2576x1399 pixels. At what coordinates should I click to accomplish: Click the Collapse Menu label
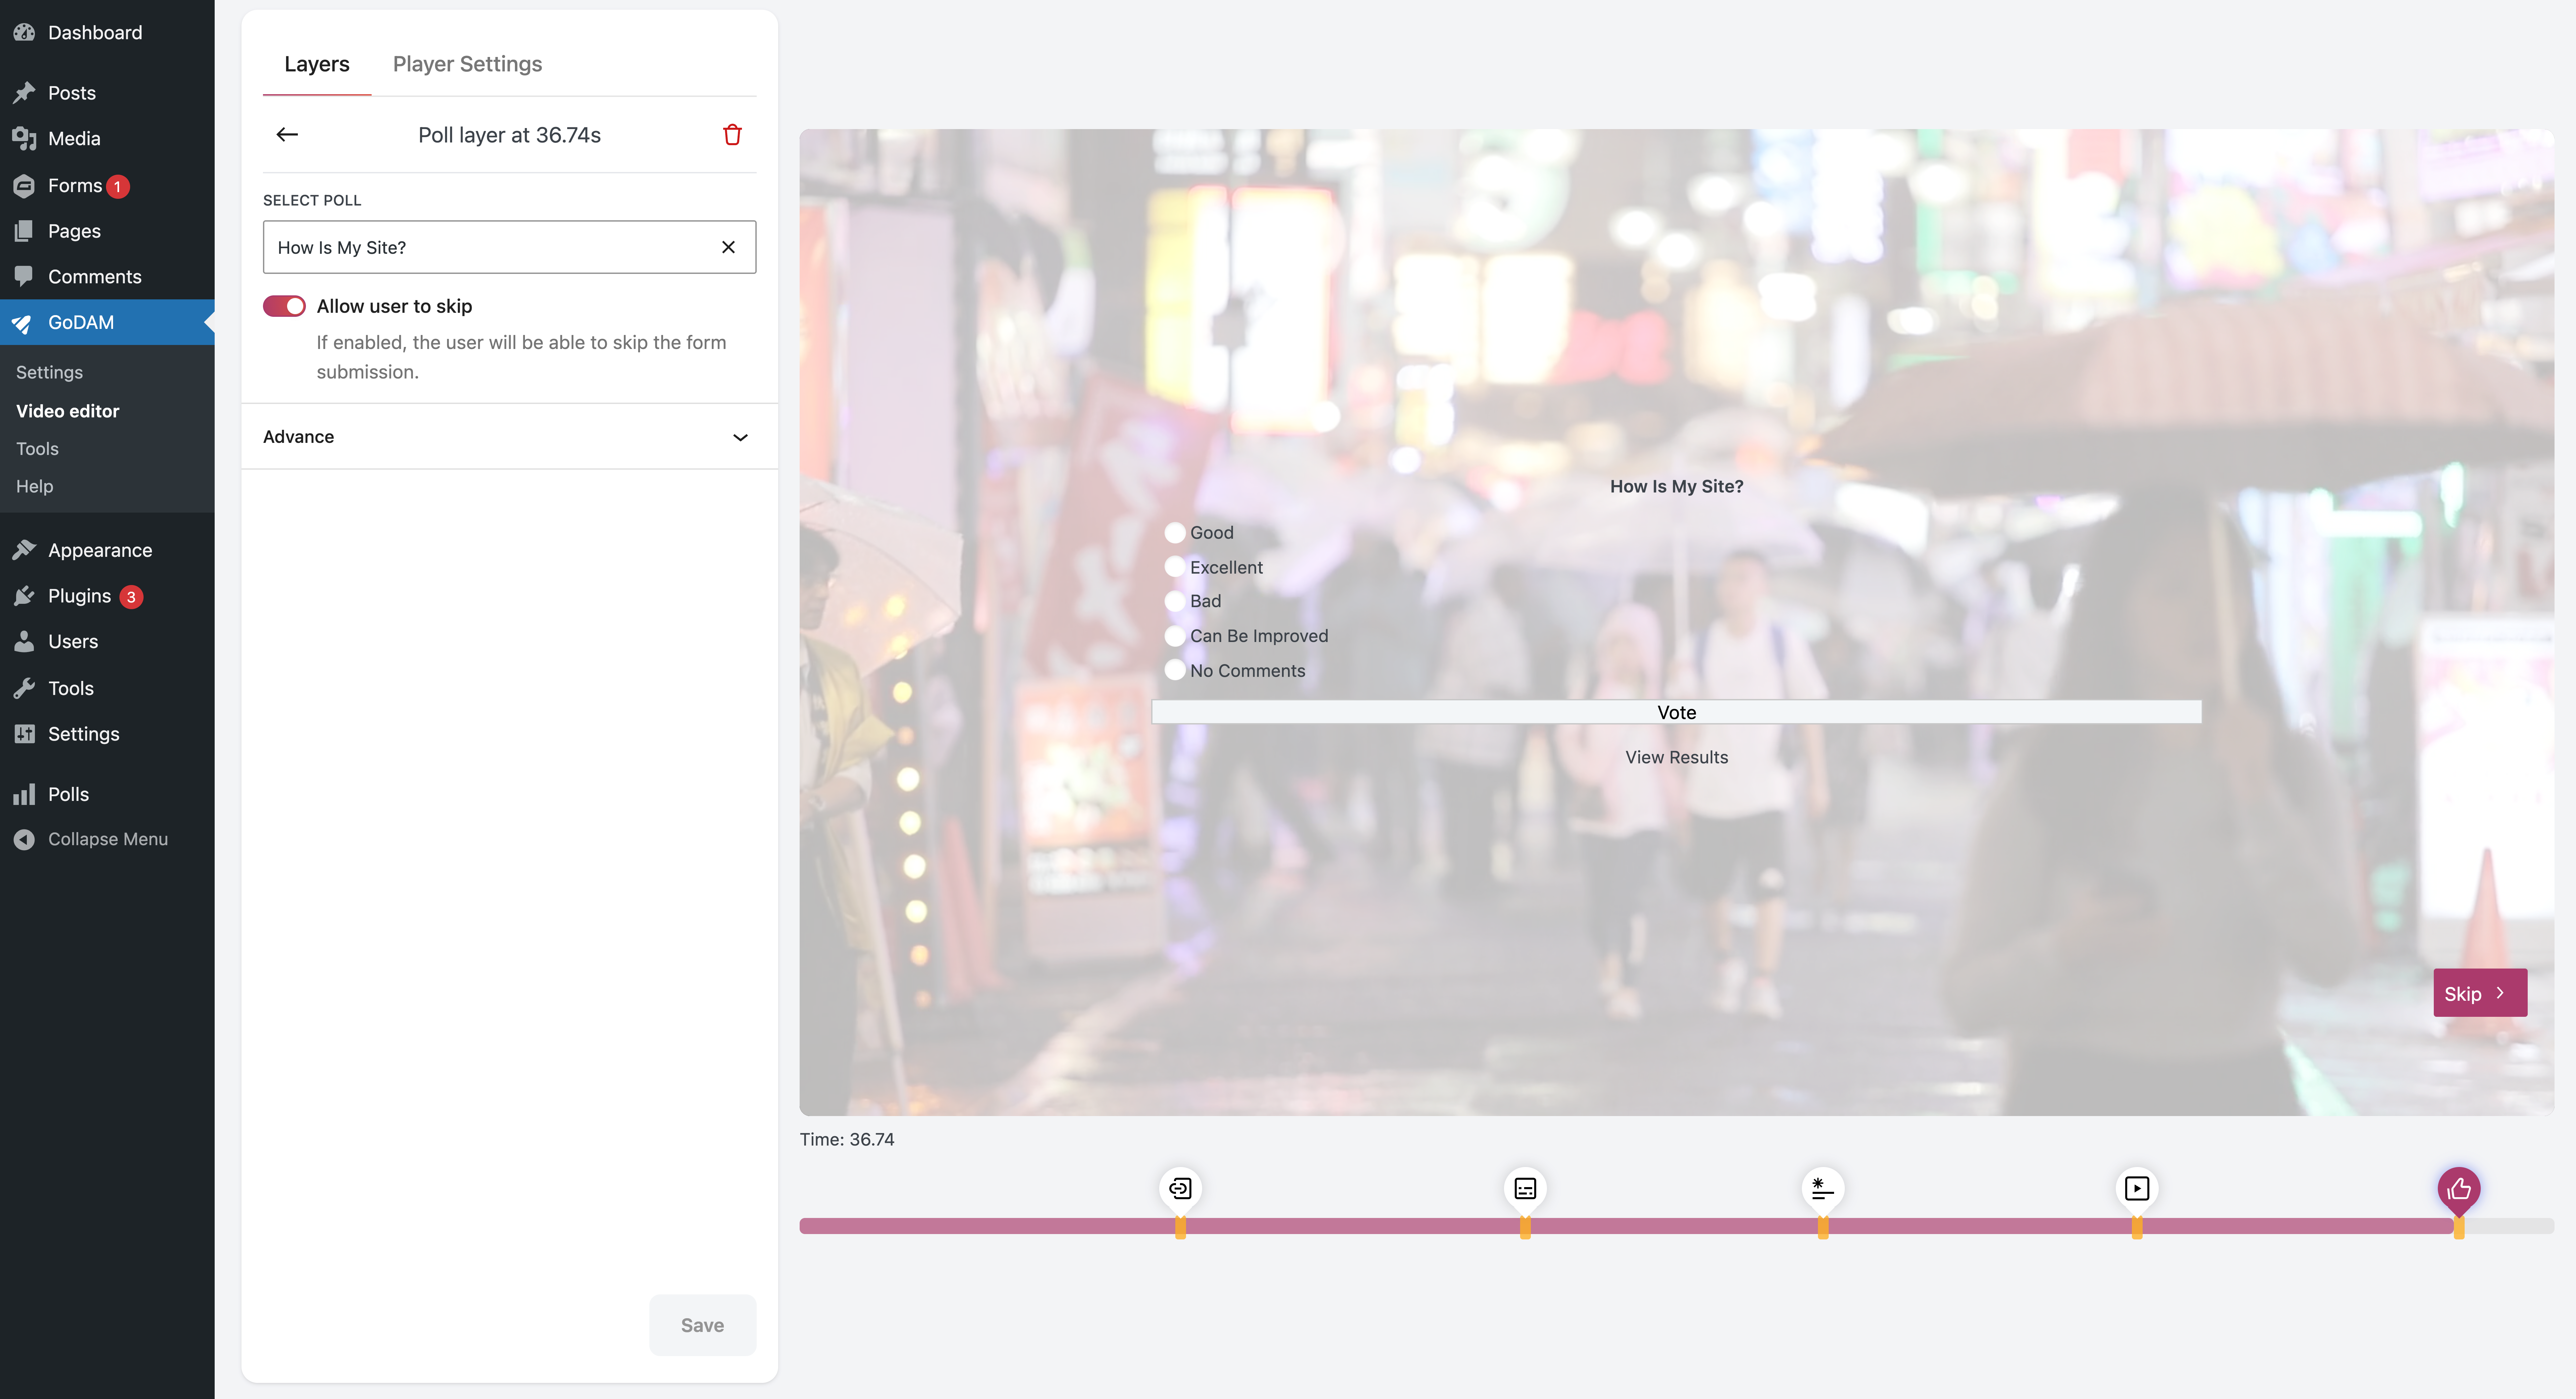pyautogui.click(x=108, y=839)
